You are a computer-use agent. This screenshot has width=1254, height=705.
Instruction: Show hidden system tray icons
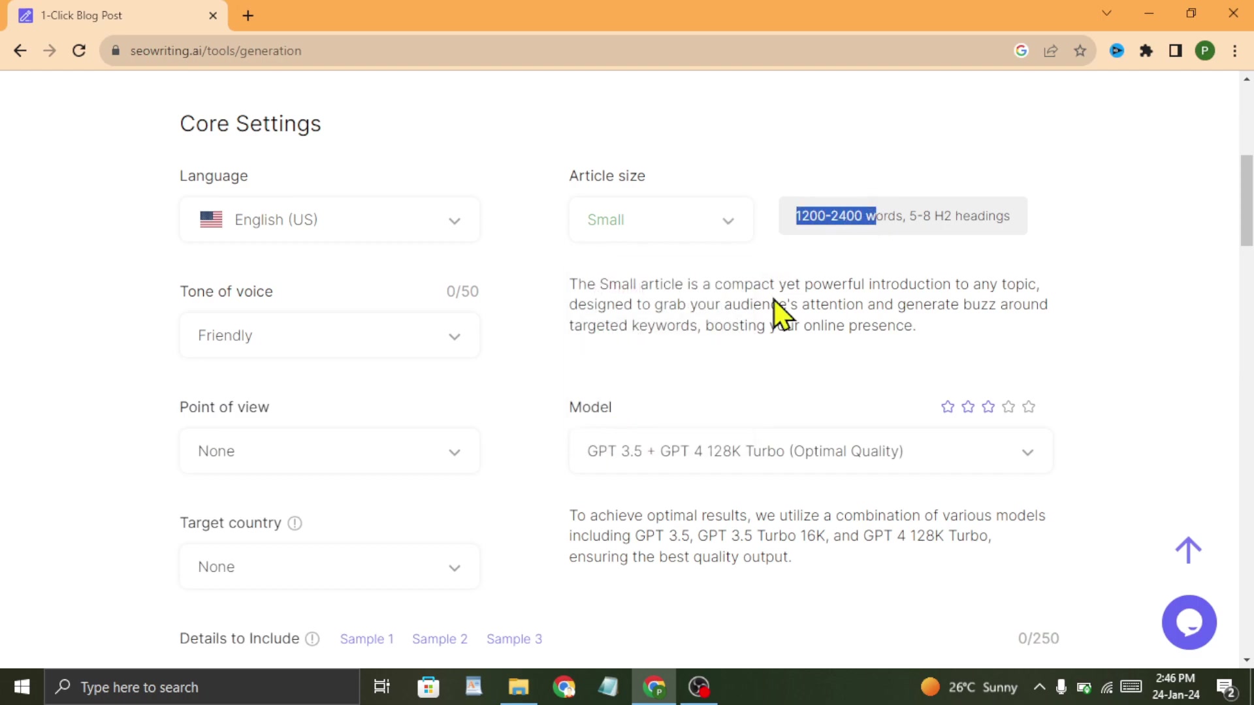pyautogui.click(x=1039, y=687)
